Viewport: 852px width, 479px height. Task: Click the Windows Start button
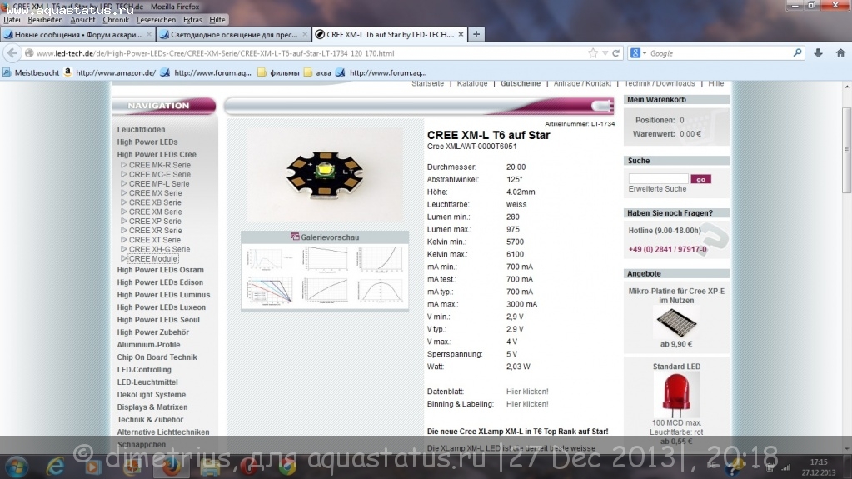point(17,467)
